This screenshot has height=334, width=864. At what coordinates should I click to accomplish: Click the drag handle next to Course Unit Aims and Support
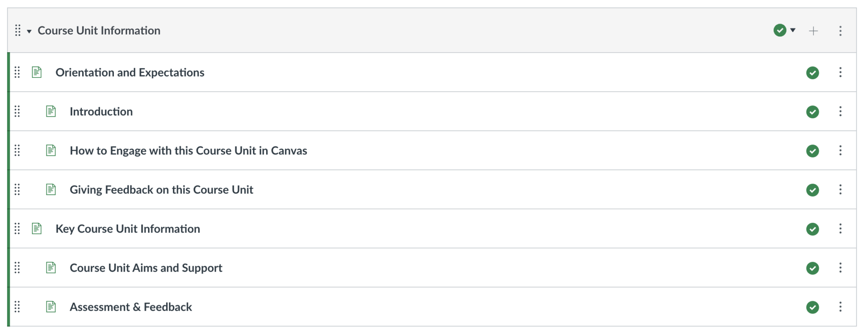[x=17, y=268]
